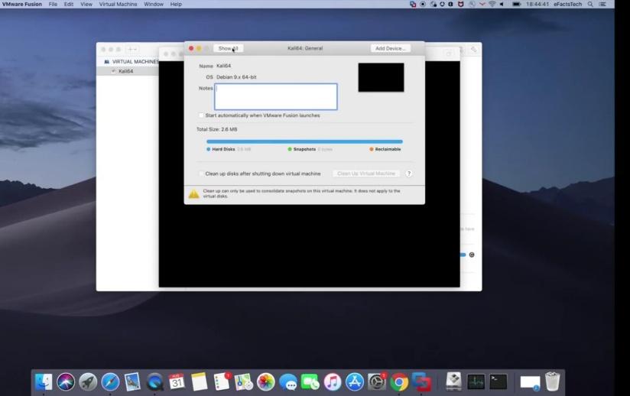Click the add plus button in library toolbar
This screenshot has height=396, width=630.
[132, 49]
